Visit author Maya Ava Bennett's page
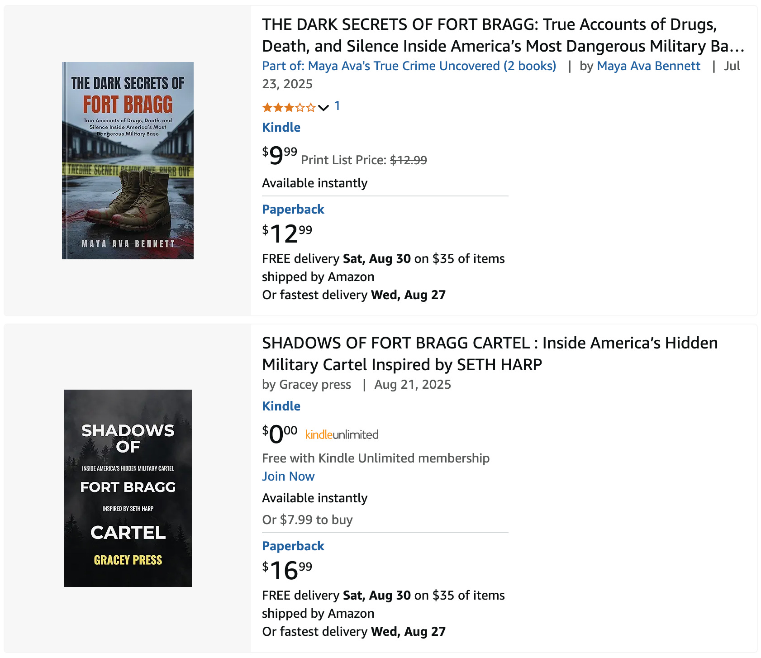The height and width of the screenshot is (658, 761). tap(648, 66)
